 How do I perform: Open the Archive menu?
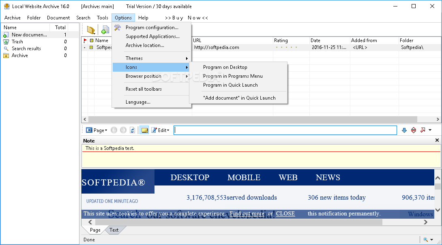pos(13,18)
